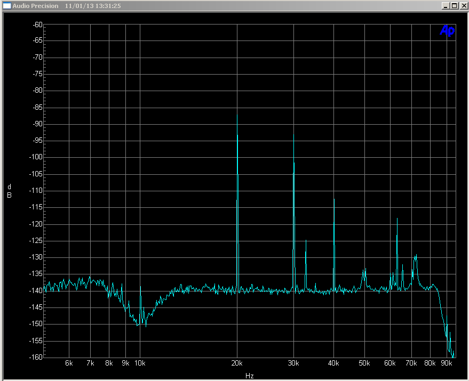The width and height of the screenshot is (469, 381).
Task: Click the -85 dB axis label
Action: coord(37,107)
